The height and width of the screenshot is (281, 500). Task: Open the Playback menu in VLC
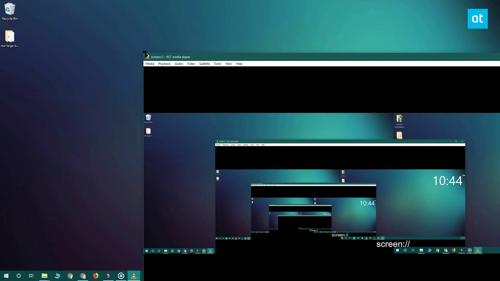click(x=164, y=64)
